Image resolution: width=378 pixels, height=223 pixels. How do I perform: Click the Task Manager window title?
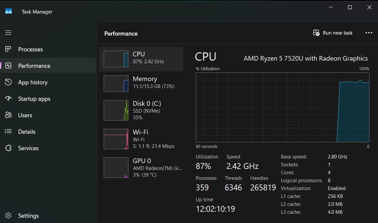pyautogui.click(x=37, y=12)
